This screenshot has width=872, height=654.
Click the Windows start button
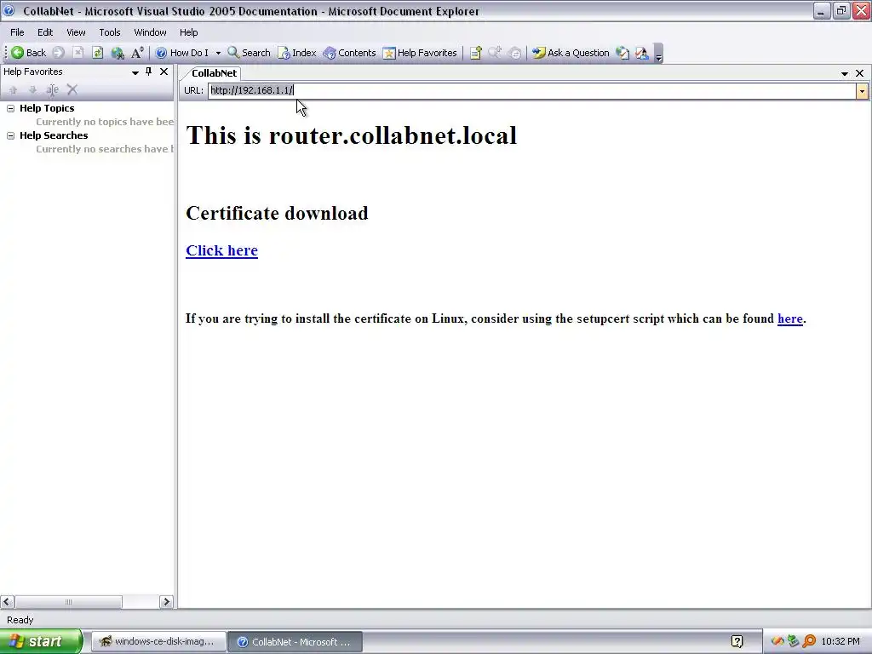[x=41, y=641]
